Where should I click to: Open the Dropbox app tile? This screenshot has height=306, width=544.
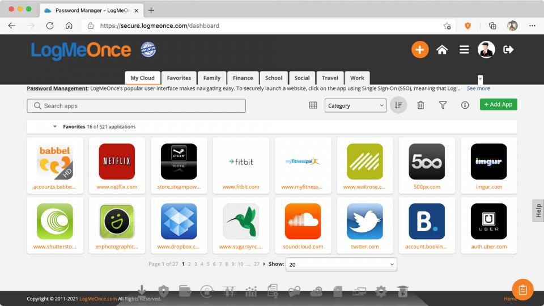point(179,226)
